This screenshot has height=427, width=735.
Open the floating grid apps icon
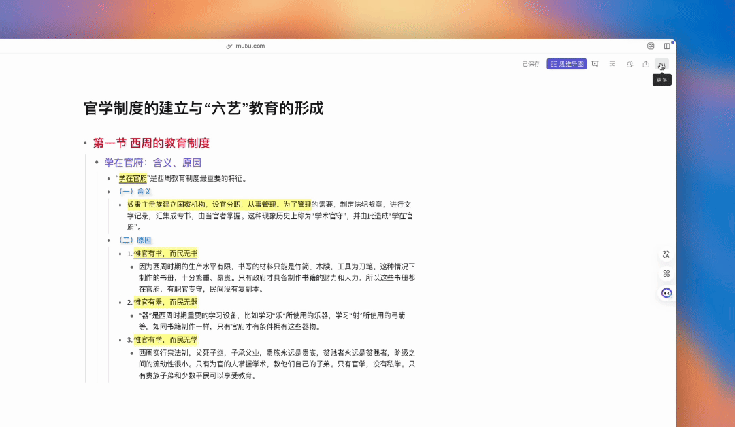pos(666,273)
